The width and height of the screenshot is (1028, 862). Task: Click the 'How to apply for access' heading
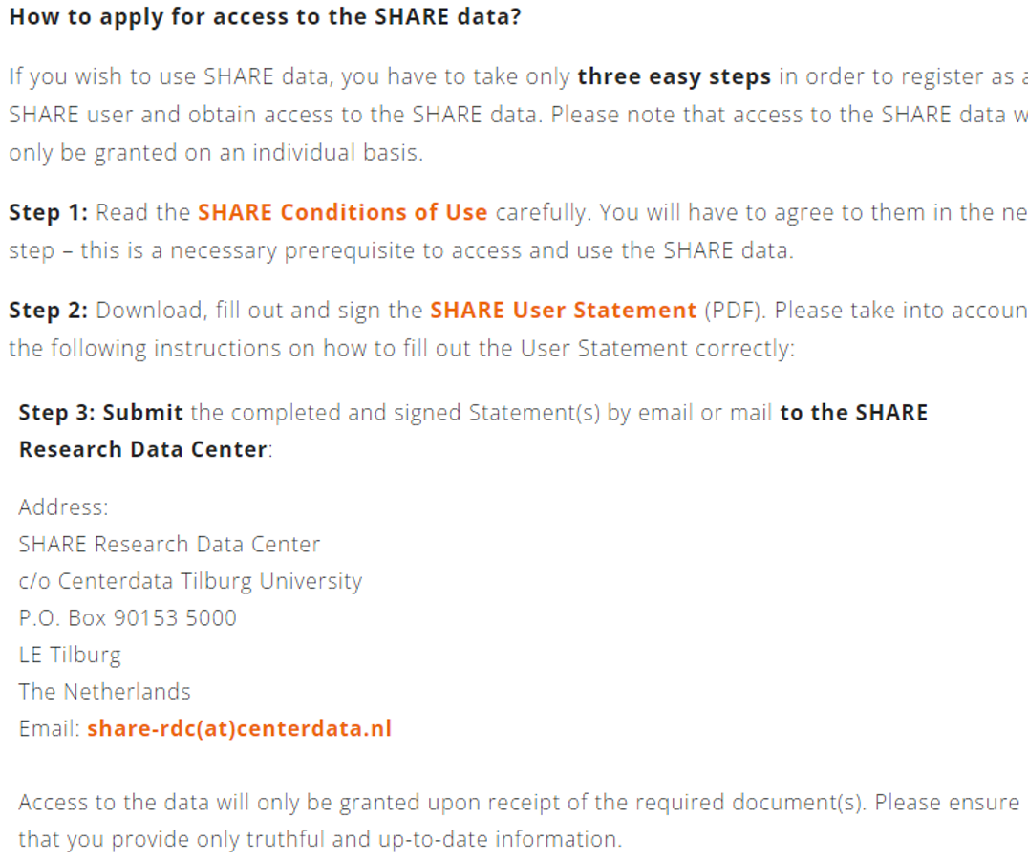(265, 17)
